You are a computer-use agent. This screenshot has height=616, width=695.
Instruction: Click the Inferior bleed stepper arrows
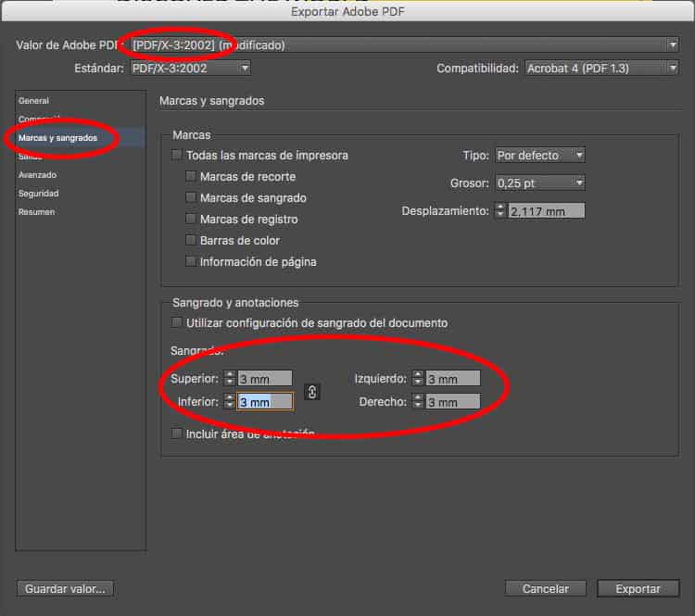[x=229, y=401]
